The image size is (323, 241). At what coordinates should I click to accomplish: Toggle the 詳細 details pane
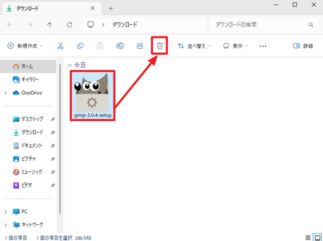click(x=303, y=46)
